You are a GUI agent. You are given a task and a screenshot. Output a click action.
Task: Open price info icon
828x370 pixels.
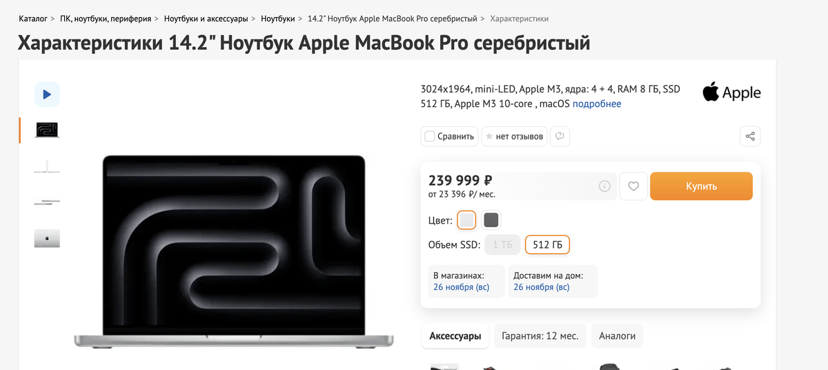(x=604, y=186)
